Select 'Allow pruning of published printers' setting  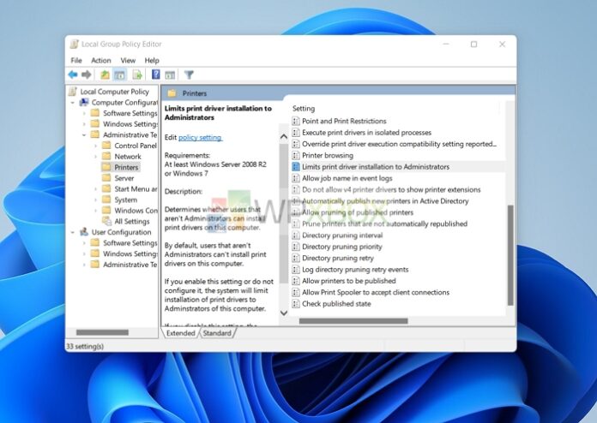coord(358,212)
